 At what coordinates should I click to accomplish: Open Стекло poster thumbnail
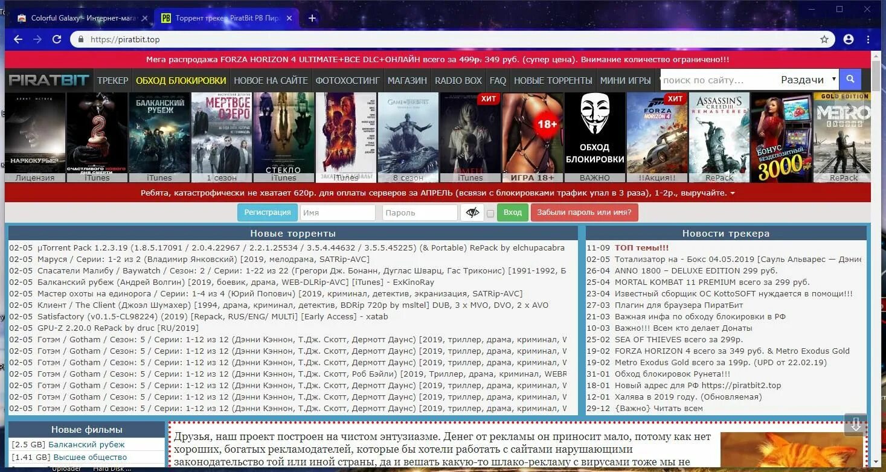(x=284, y=137)
